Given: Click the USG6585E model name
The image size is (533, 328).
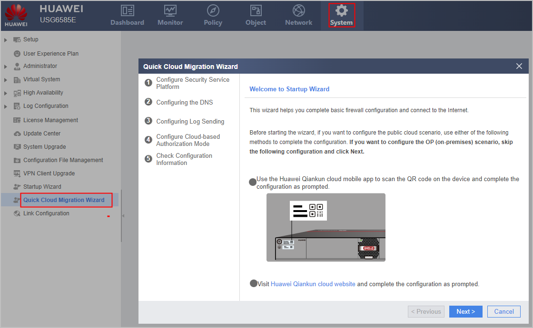Looking at the screenshot, I should pyautogui.click(x=58, y=19).
